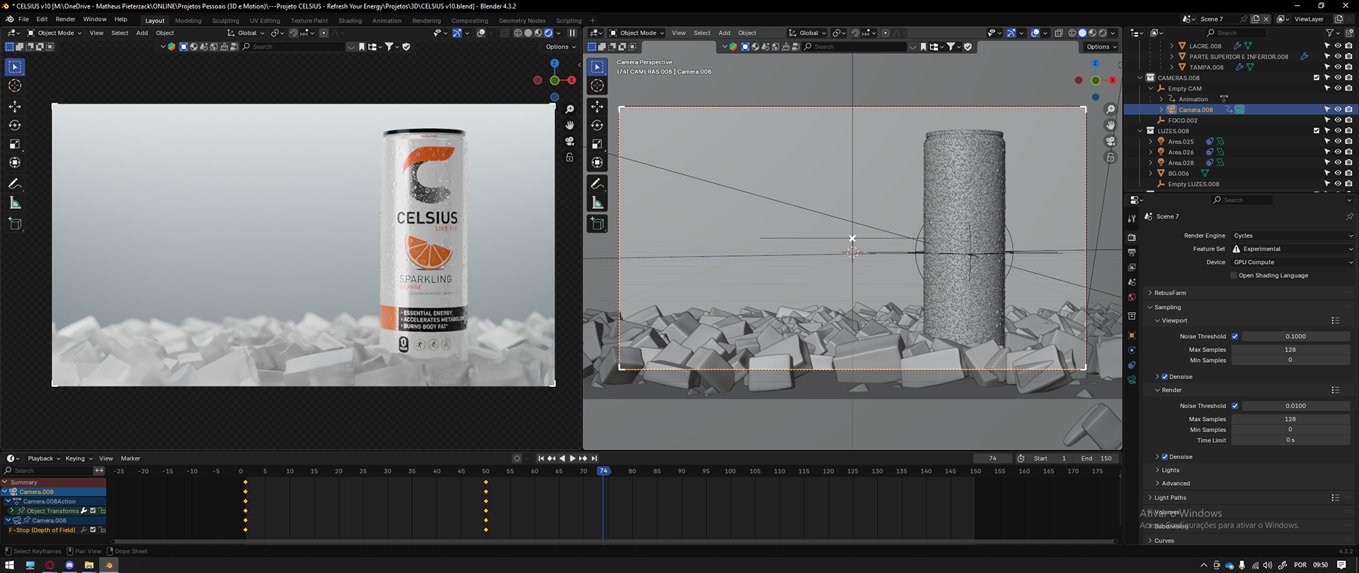Image resolution: width=1359 pixels, height=573 pixels.
Task: Open the Output properties tab icon
Action: tap(1132, 253)
